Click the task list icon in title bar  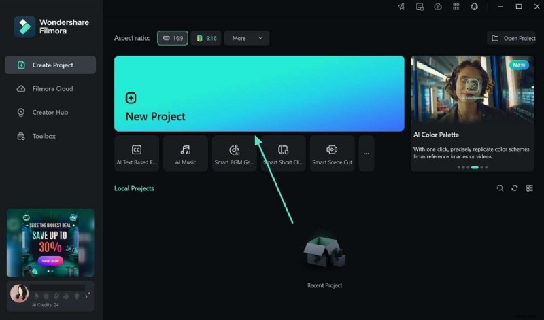pos(420,7)
